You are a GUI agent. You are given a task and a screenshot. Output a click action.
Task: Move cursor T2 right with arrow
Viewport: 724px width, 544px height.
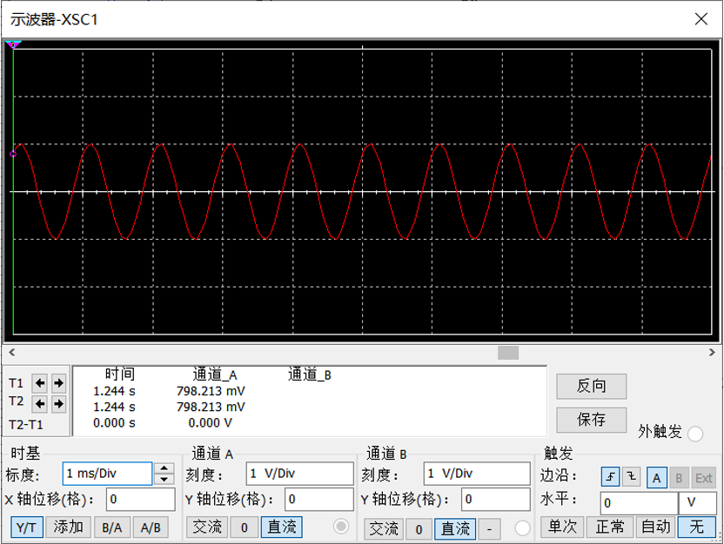(x=58, y=404)
